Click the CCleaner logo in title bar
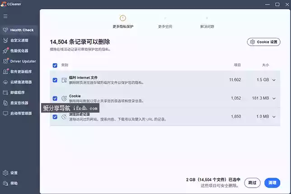The height and width of the screenshot is (194, 291). [3, 4]
